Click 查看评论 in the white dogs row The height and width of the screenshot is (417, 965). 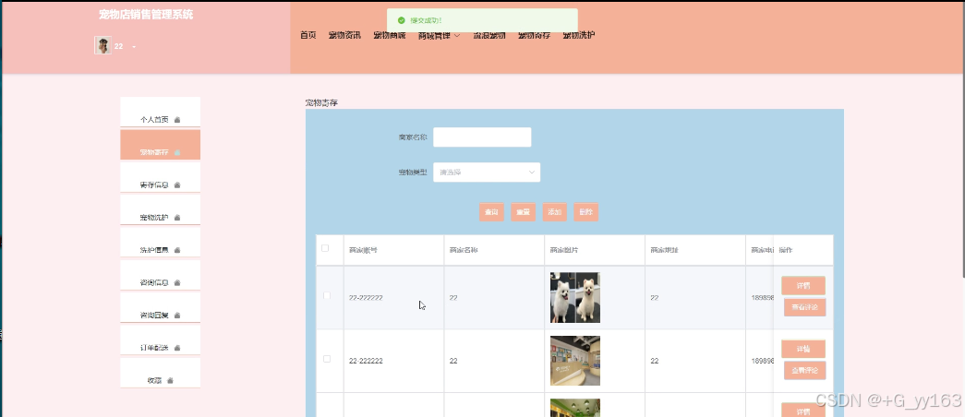pyautogui.click(x=804, y=307)
